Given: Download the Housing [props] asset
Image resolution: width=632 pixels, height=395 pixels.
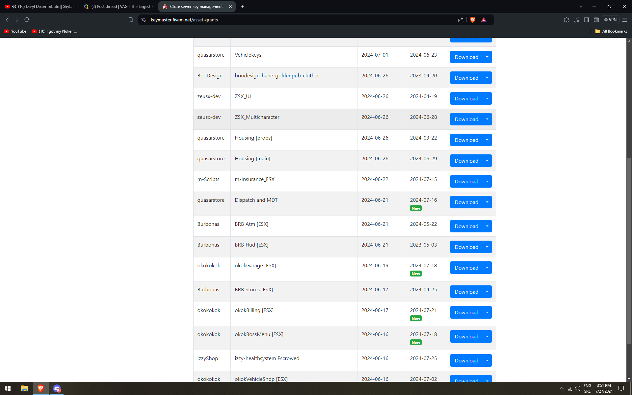Looking at the screenshot, I should click(466, 140).
